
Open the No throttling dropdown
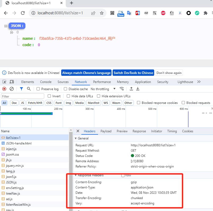coord(103,89)
